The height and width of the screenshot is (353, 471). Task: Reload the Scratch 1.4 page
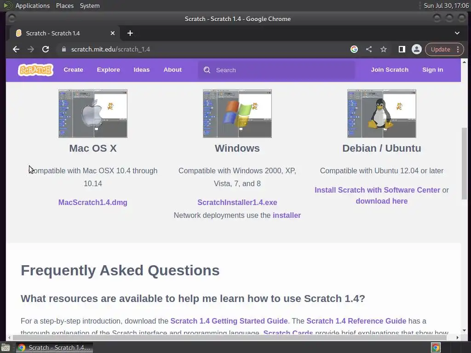tap(46, 49)
